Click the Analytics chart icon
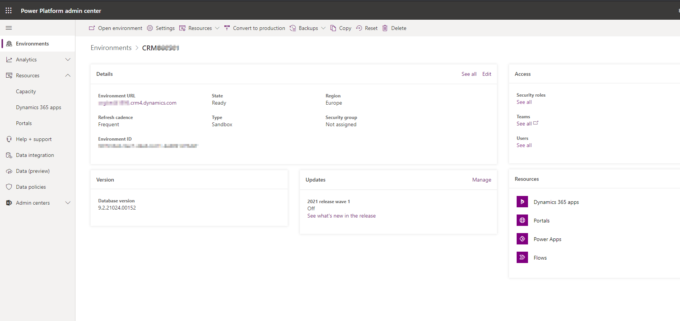 (9, 60)
